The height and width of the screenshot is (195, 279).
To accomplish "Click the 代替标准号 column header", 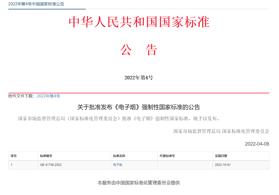I will pos(167,156).
